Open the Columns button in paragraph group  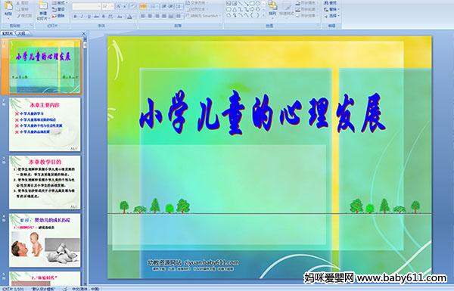179,16
